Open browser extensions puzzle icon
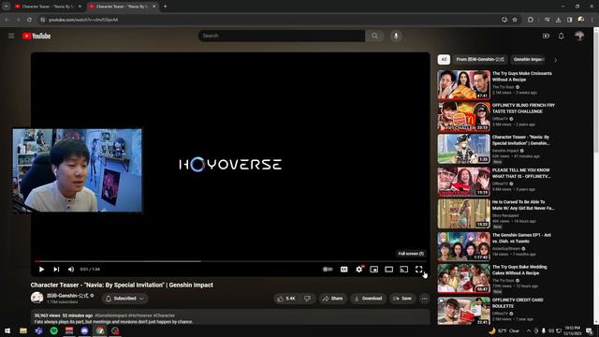Screen dimensions: 599x337 click(x=531, y=20)
